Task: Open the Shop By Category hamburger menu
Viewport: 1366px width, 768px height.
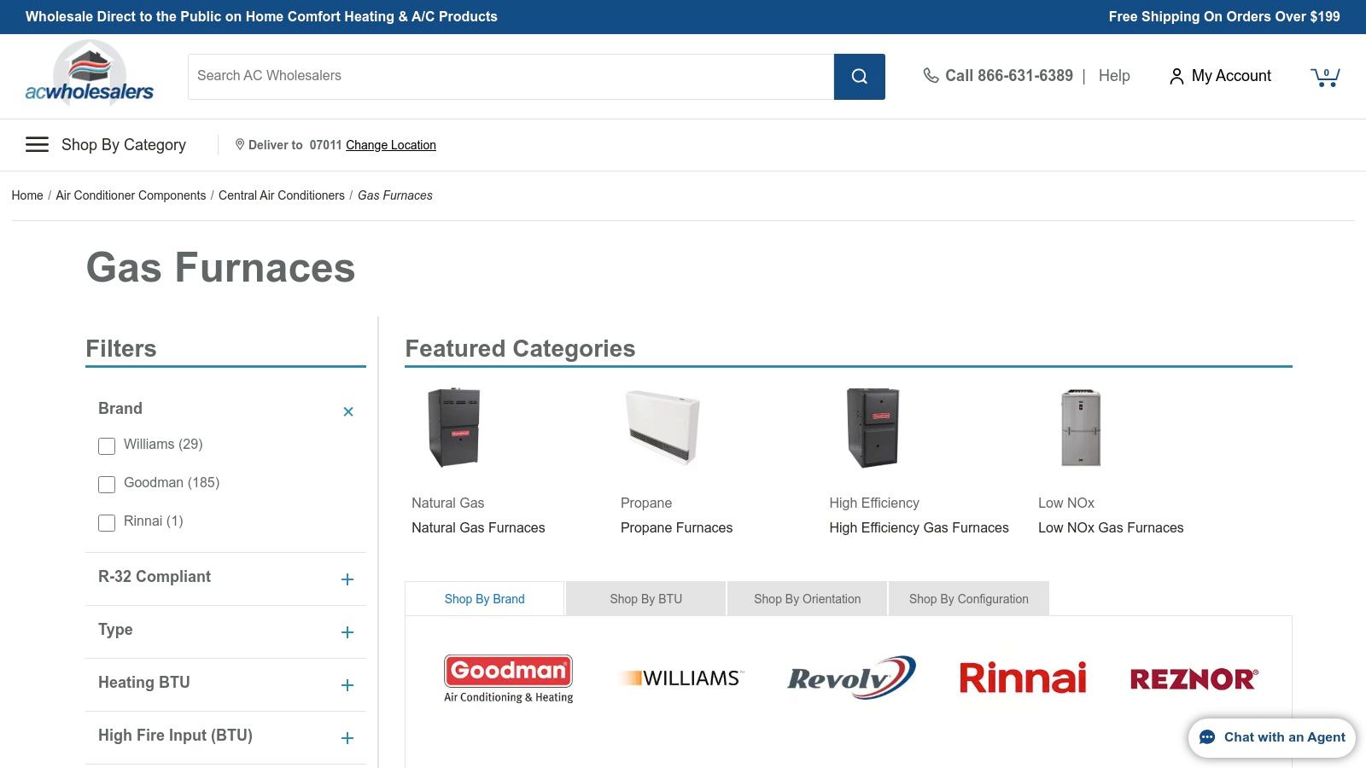Action: 37,144
